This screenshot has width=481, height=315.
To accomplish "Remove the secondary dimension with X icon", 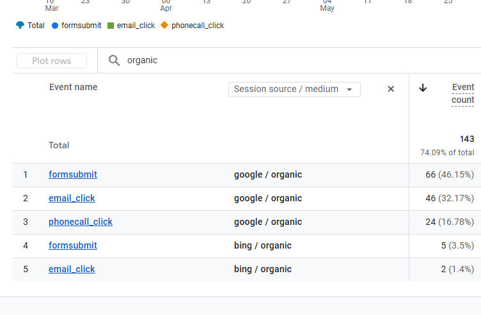I will pos(391,89).
